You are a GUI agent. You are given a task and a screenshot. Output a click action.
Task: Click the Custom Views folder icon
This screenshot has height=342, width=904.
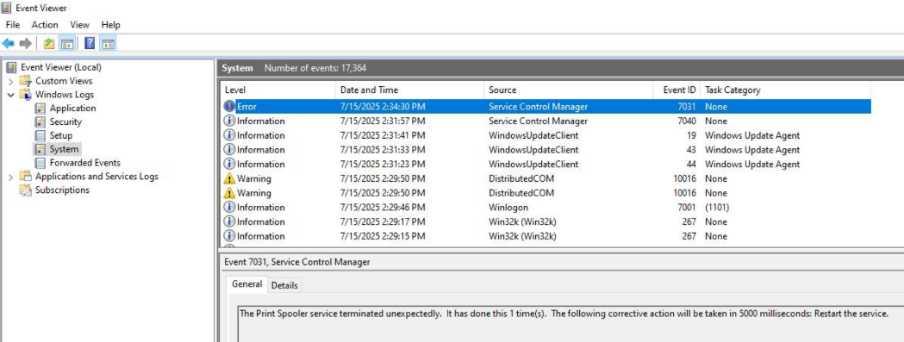tap(25, 81)
